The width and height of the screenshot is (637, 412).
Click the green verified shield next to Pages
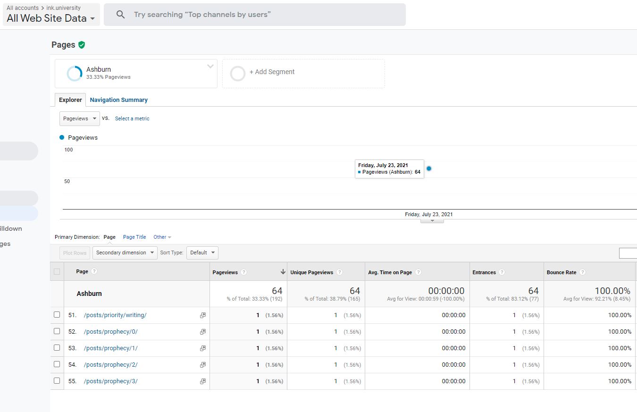(x=82, y=45)
